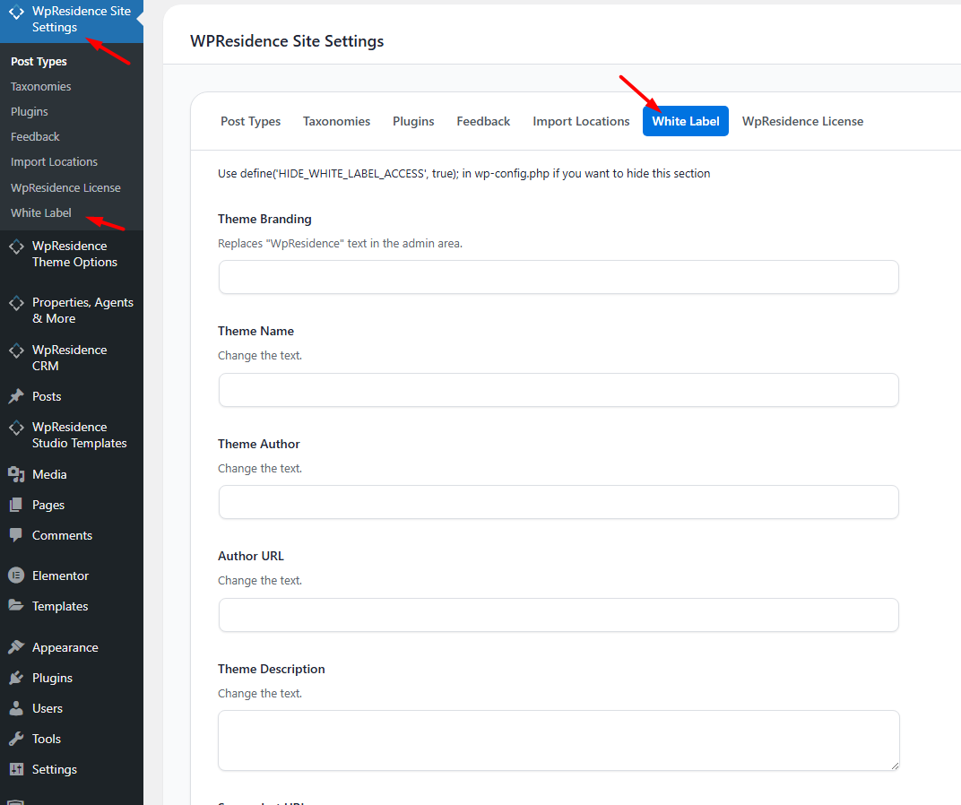Open WpResidence Site Settings menu

pos(72,20)
